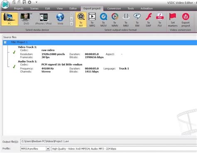Choose To MKV output format

pyautogui.click(x=126, y=20)
